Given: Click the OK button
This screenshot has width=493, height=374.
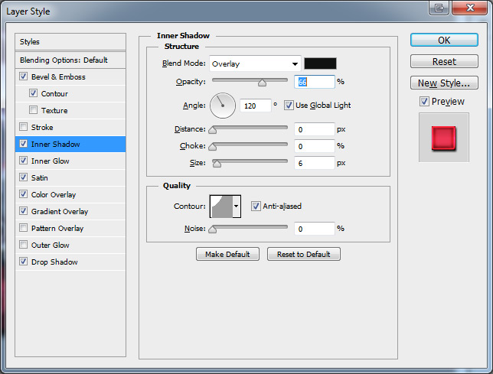Looking at the screenshot, I should click(x=444, y=41).
